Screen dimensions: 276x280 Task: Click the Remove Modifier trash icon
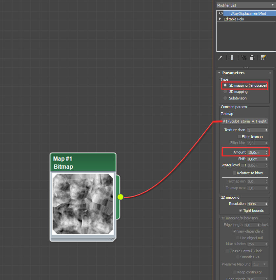[252, 58]
